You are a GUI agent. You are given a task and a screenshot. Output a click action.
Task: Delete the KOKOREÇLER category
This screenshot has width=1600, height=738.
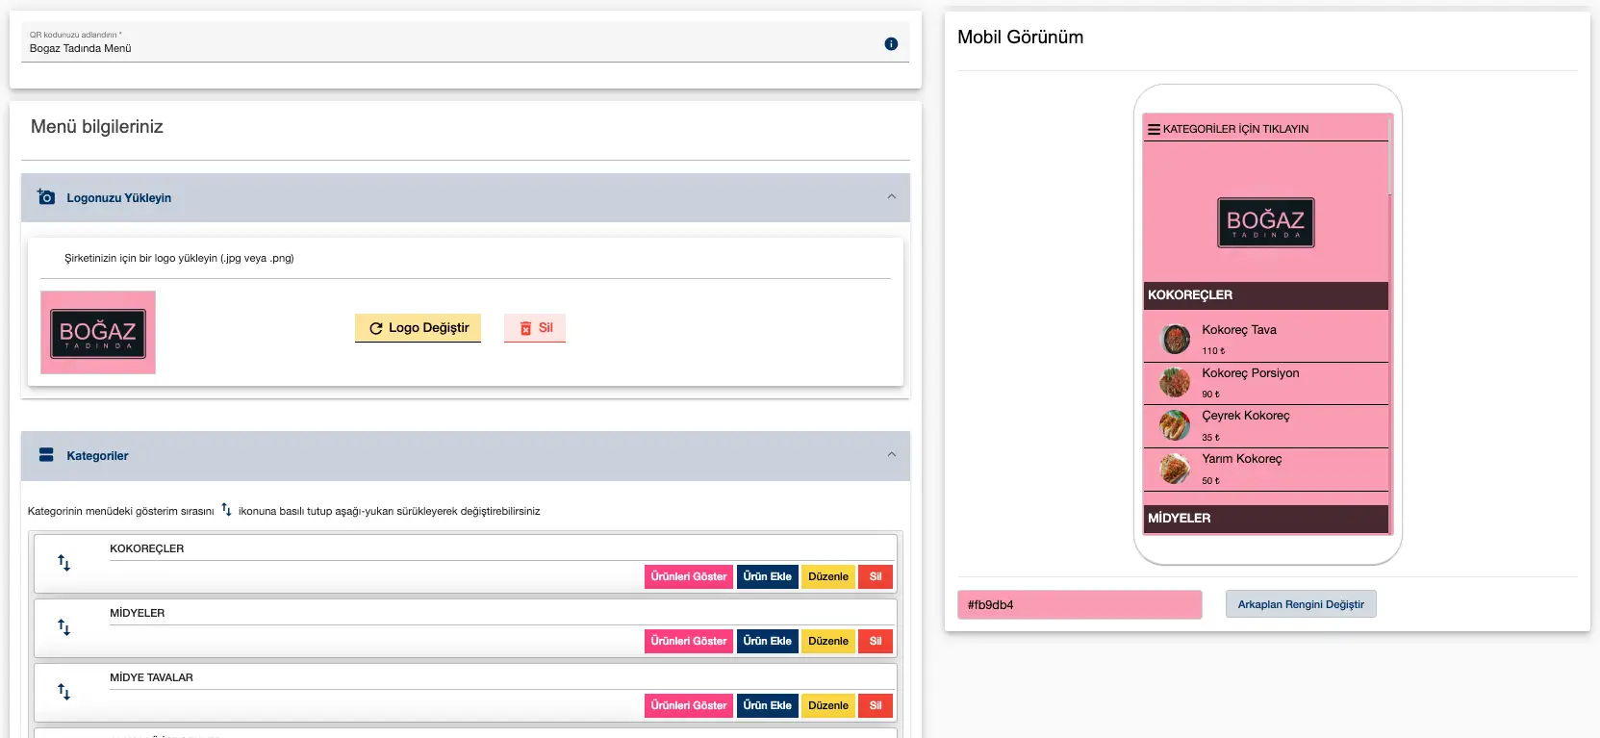tap(876, 577)
